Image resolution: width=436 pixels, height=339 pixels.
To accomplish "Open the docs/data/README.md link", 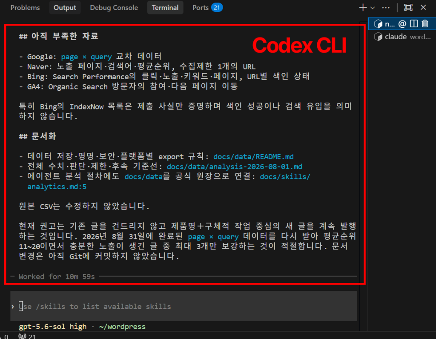I will [253, 157].
